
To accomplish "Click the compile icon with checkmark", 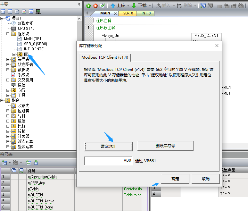I will [x=103, y=5].
